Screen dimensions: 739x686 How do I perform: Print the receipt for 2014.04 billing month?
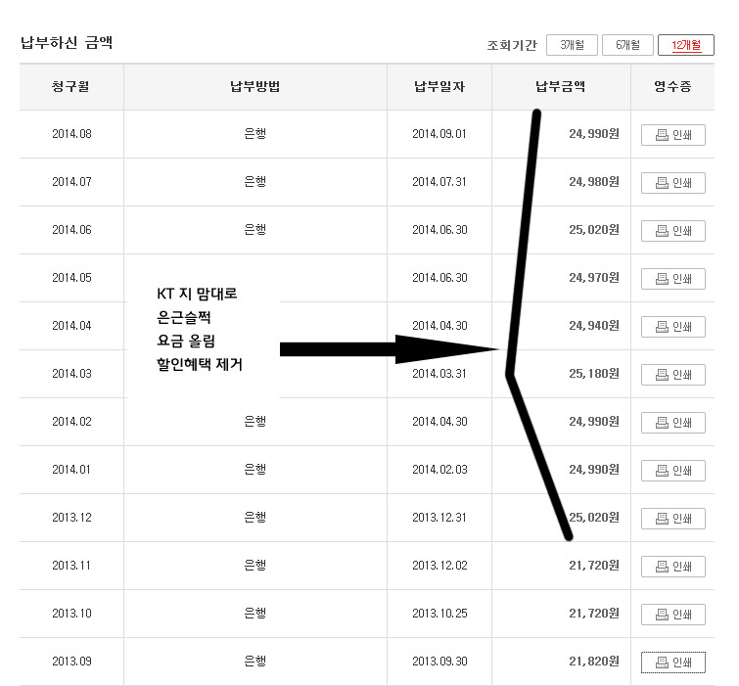[x=672, y=327]
